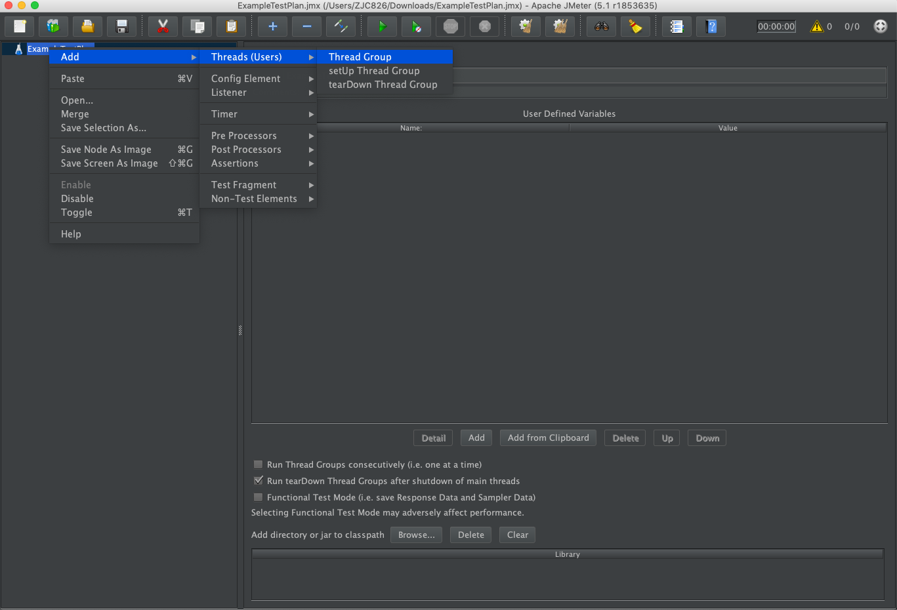Click the yellow warning log icon
Image resolution: width=897 pixels, height=610 pixels.
(816, 26)
